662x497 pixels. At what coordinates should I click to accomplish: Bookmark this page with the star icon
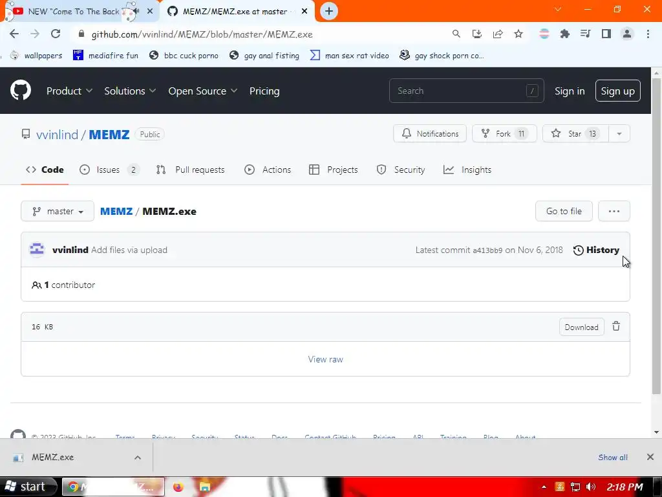(518, 34)
